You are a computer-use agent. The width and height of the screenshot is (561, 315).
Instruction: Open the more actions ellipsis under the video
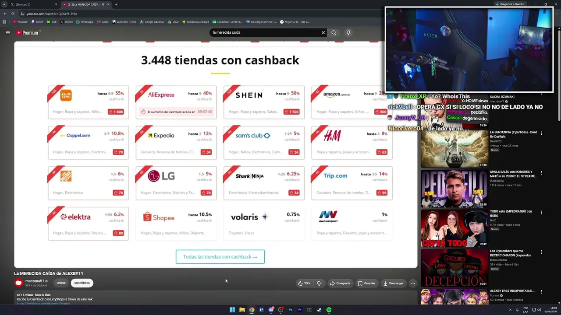click(x=413, y=283)
